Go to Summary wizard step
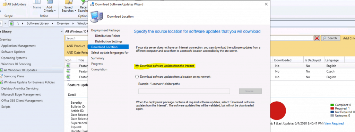 (98, 58)
